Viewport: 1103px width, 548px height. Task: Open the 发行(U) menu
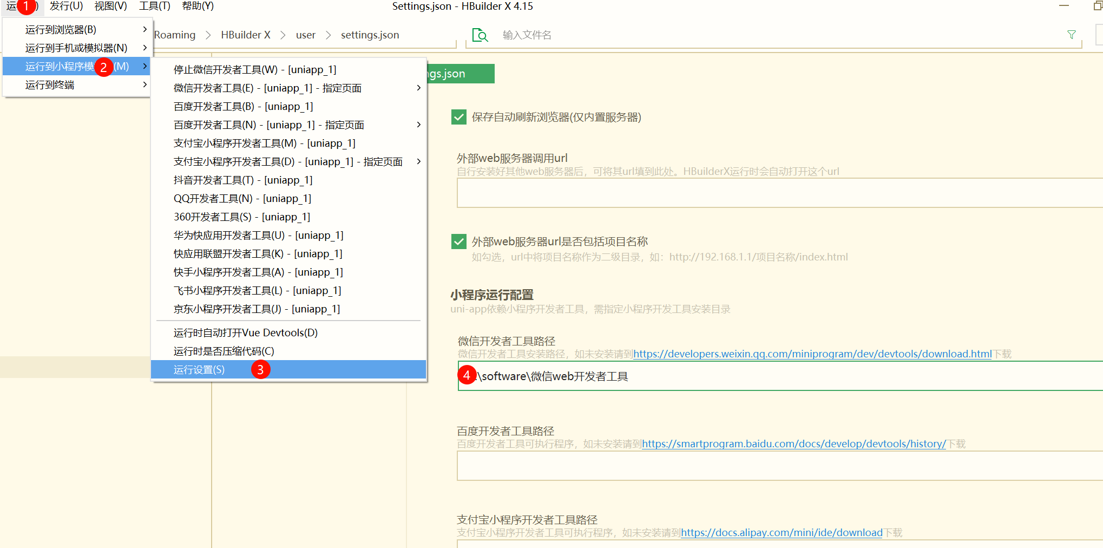tap(66, 6)
